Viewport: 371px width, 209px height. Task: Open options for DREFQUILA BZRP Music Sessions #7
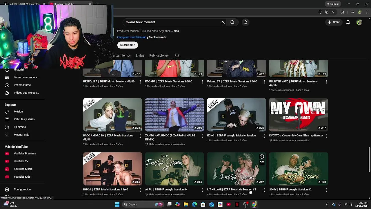click(x=141, y=82)
